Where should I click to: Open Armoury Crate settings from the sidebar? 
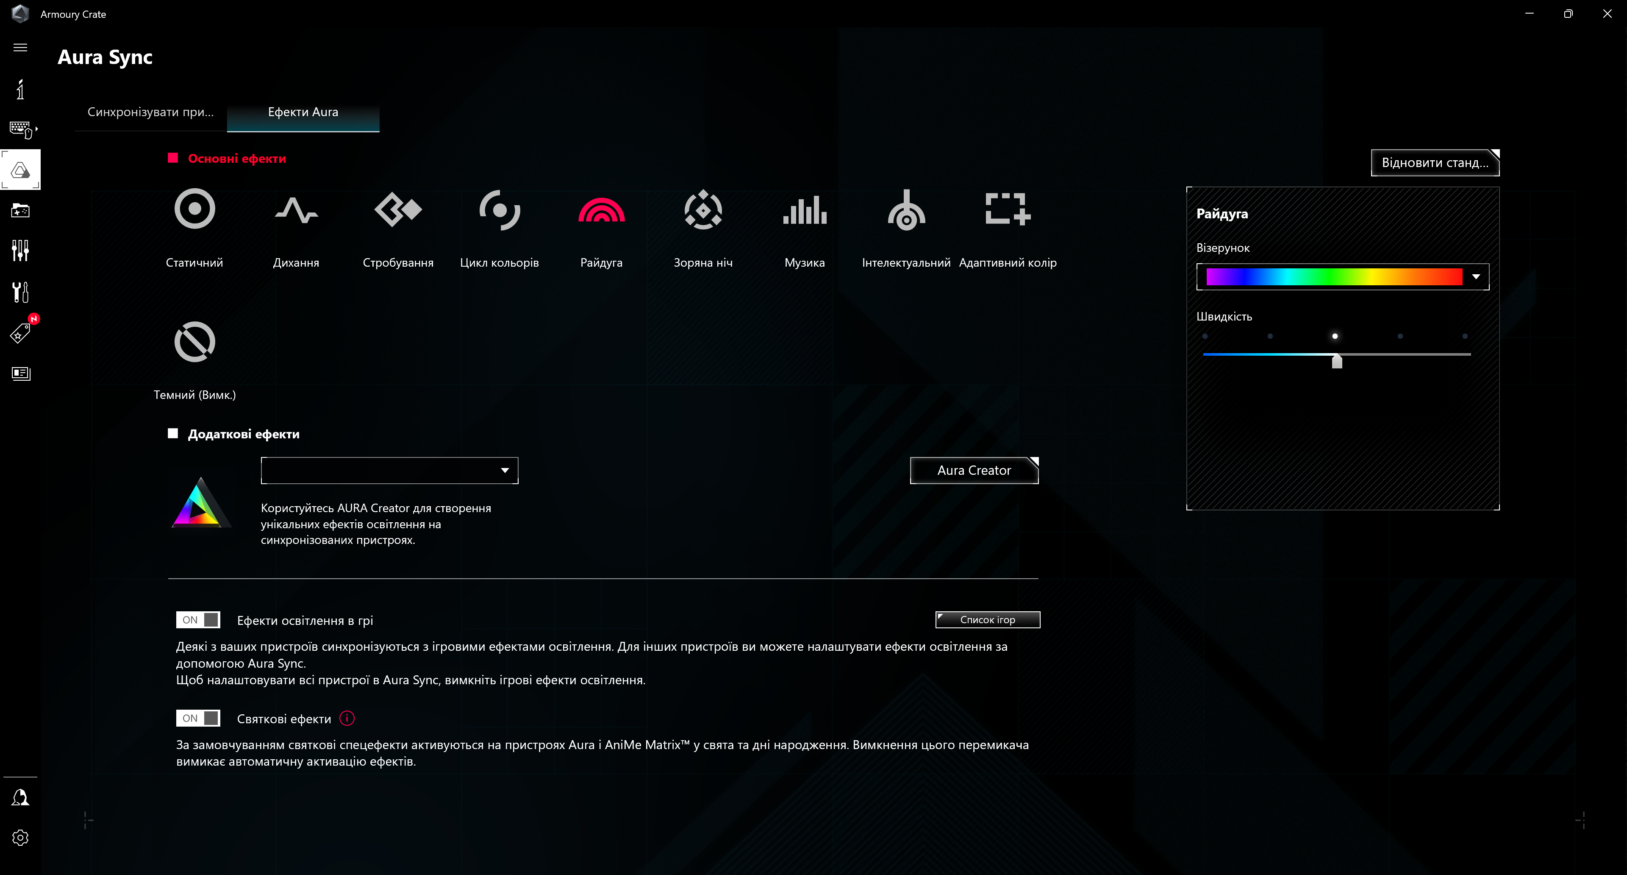(x=20, y=838)
